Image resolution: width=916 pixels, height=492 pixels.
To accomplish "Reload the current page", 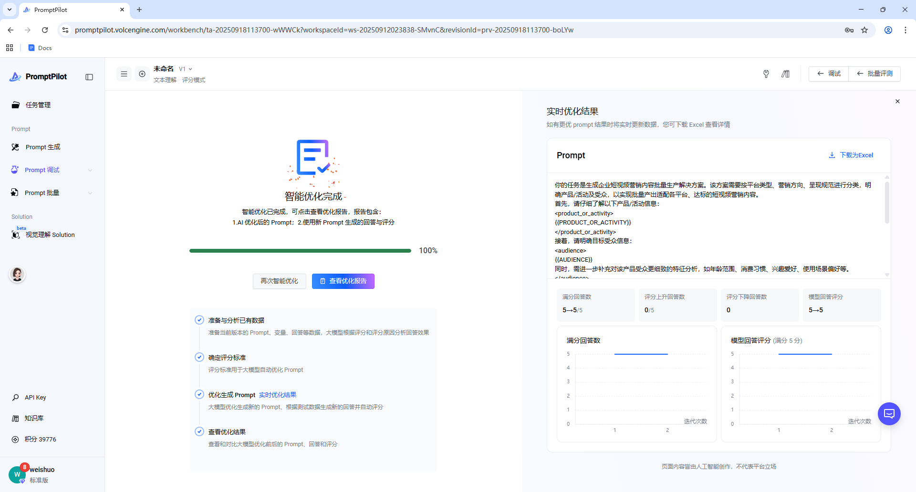I will [45, 30].
